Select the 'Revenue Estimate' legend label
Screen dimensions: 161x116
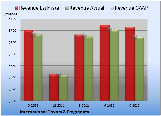pos(39,8)
